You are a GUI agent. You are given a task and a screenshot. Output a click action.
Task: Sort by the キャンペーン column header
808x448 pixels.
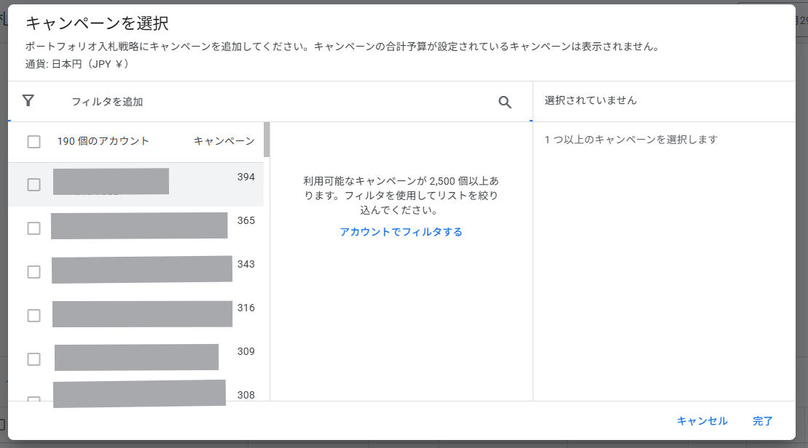[224, 141]
